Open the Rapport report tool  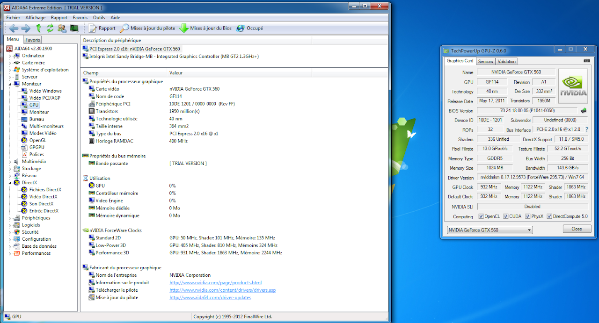(102, 28)
